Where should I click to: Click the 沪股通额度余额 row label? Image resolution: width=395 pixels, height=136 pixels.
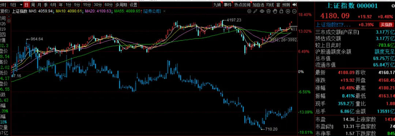333,52
